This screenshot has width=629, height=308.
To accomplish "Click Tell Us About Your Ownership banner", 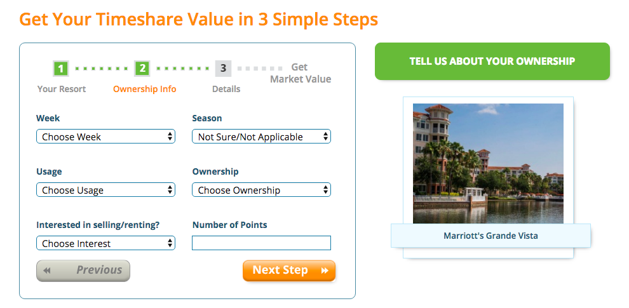I will [x=492, y=62].
